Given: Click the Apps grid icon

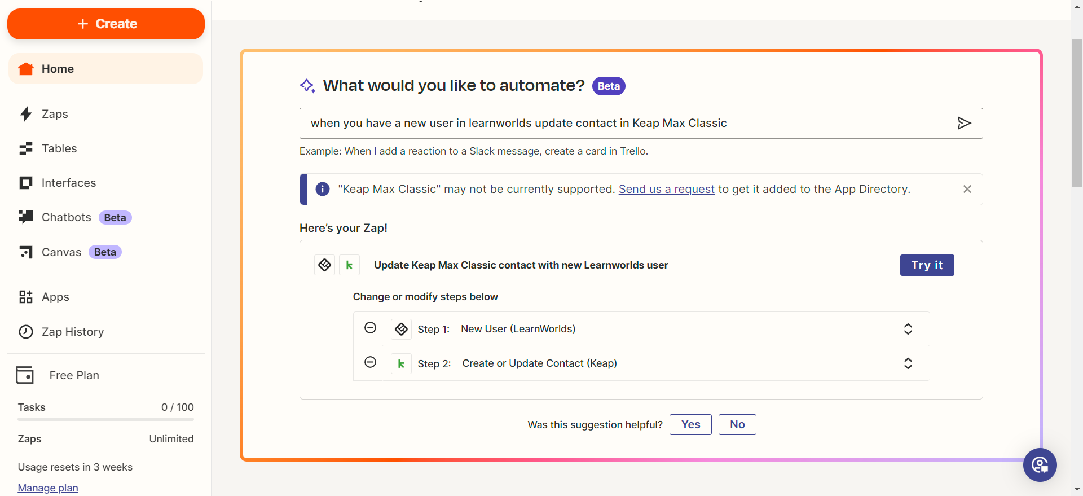Looking at the screenshot, I should point(26,297).
